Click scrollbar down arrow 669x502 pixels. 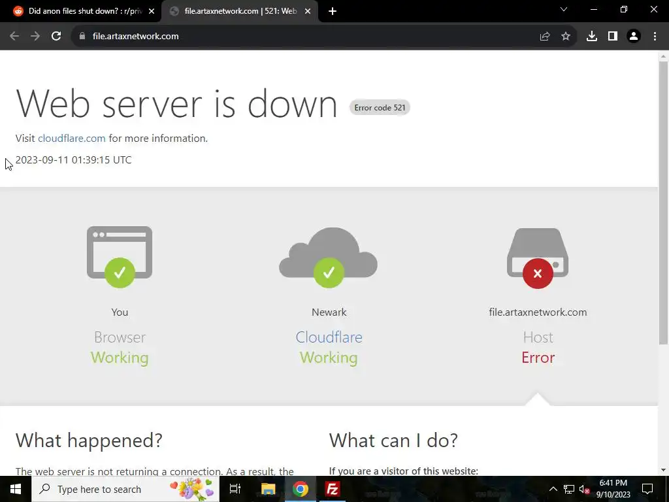(664, 470)
